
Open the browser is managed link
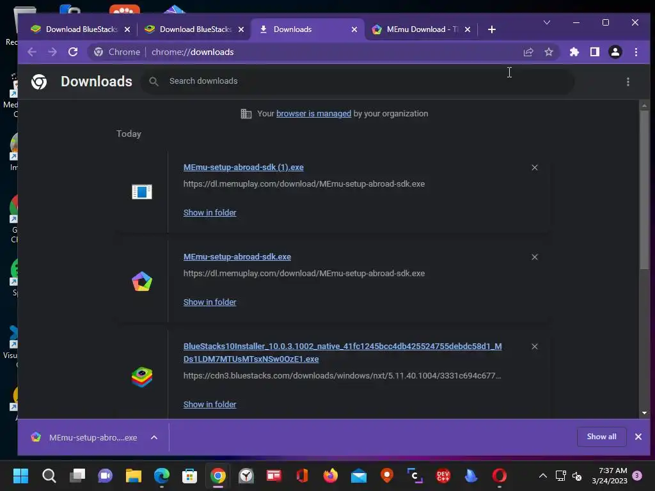point(313,114)
